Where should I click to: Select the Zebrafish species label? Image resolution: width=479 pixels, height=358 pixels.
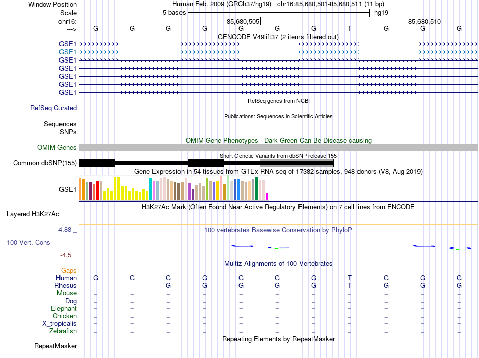pos(63,331)
